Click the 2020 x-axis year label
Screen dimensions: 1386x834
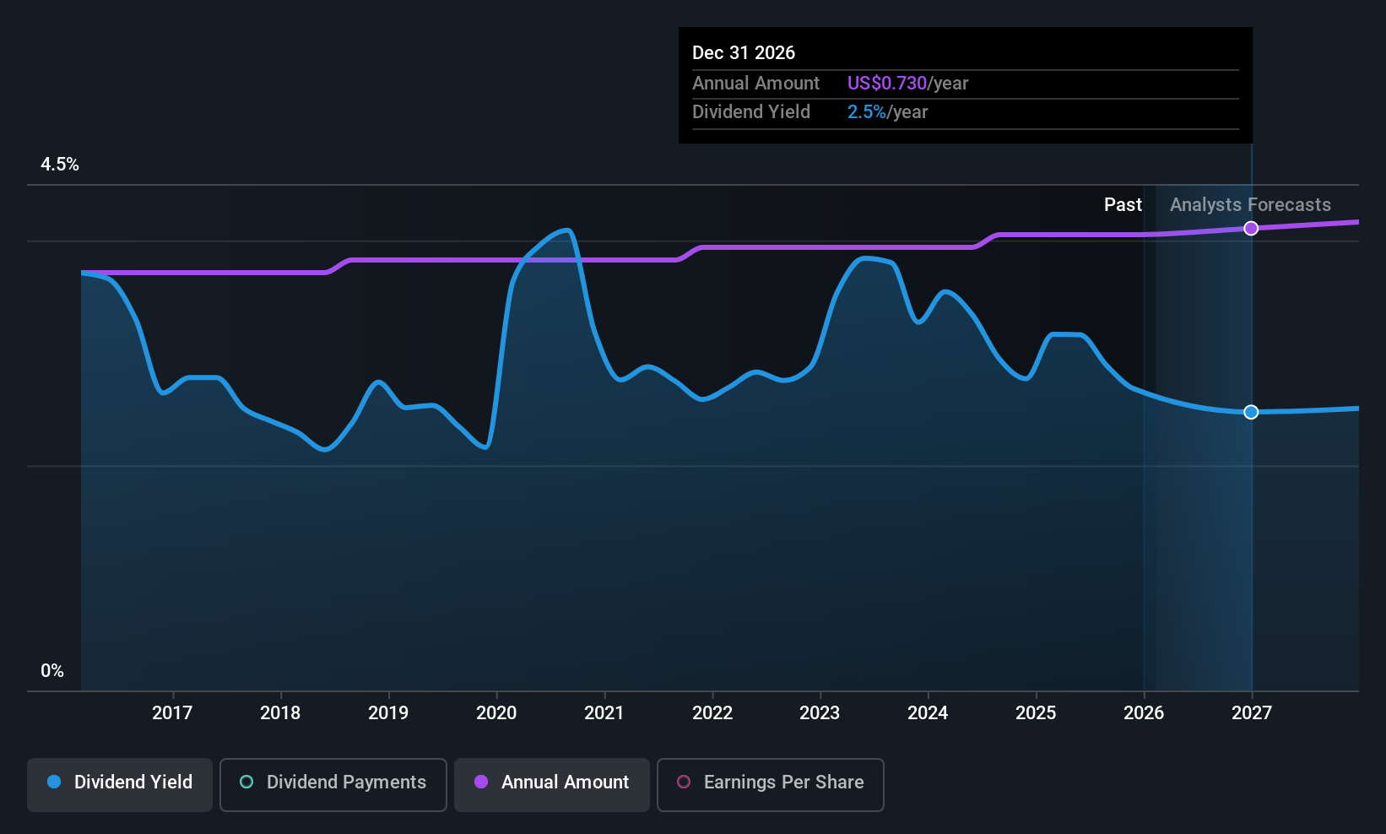(496, 713)
